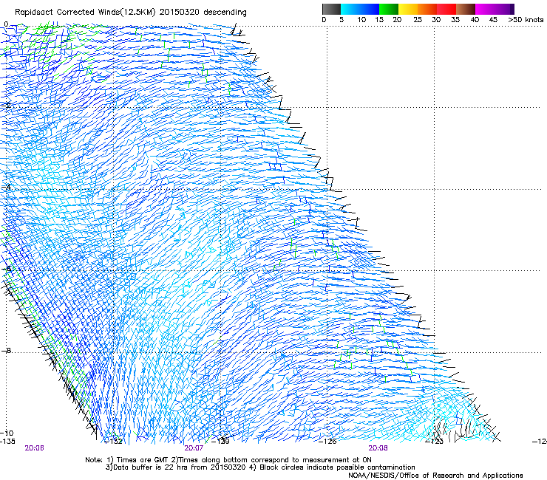The height and width of the screenshot is (480, 547).
Task: Click the legend value '35'
Action: [x=455, y=20]
